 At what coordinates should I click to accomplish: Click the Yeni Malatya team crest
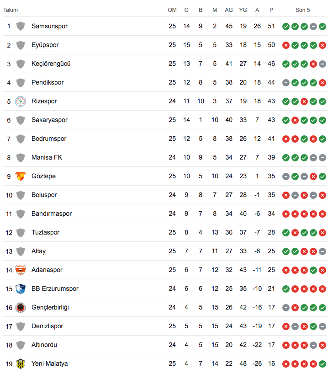tap(21, 364)
